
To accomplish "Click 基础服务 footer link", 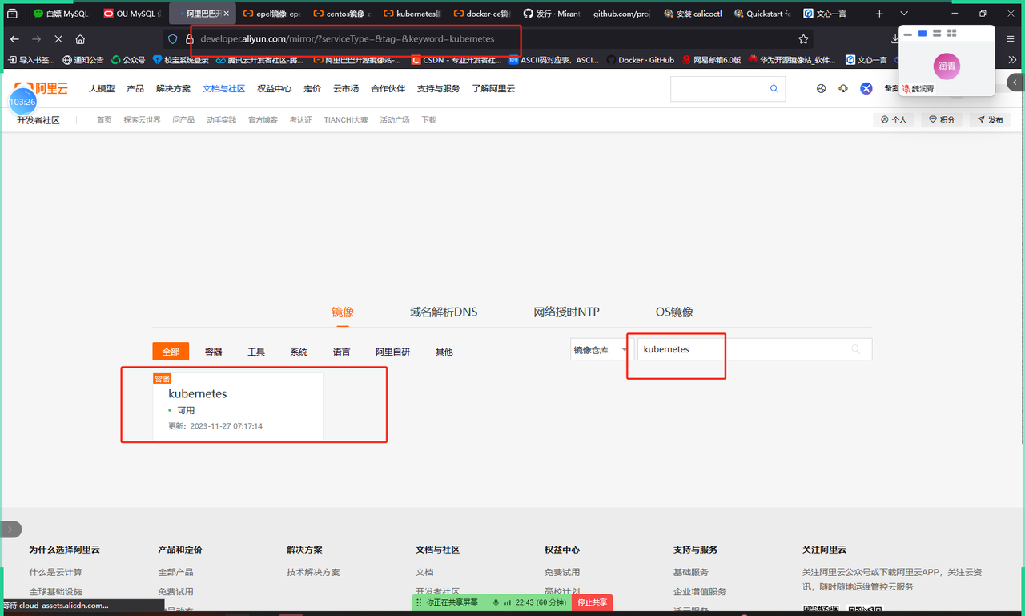I will [x=691, y=572].
